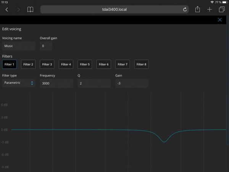Tap the address bar tdai3400.local
Image resolution: width=229 pixels, height=172 pixels.
114,10
